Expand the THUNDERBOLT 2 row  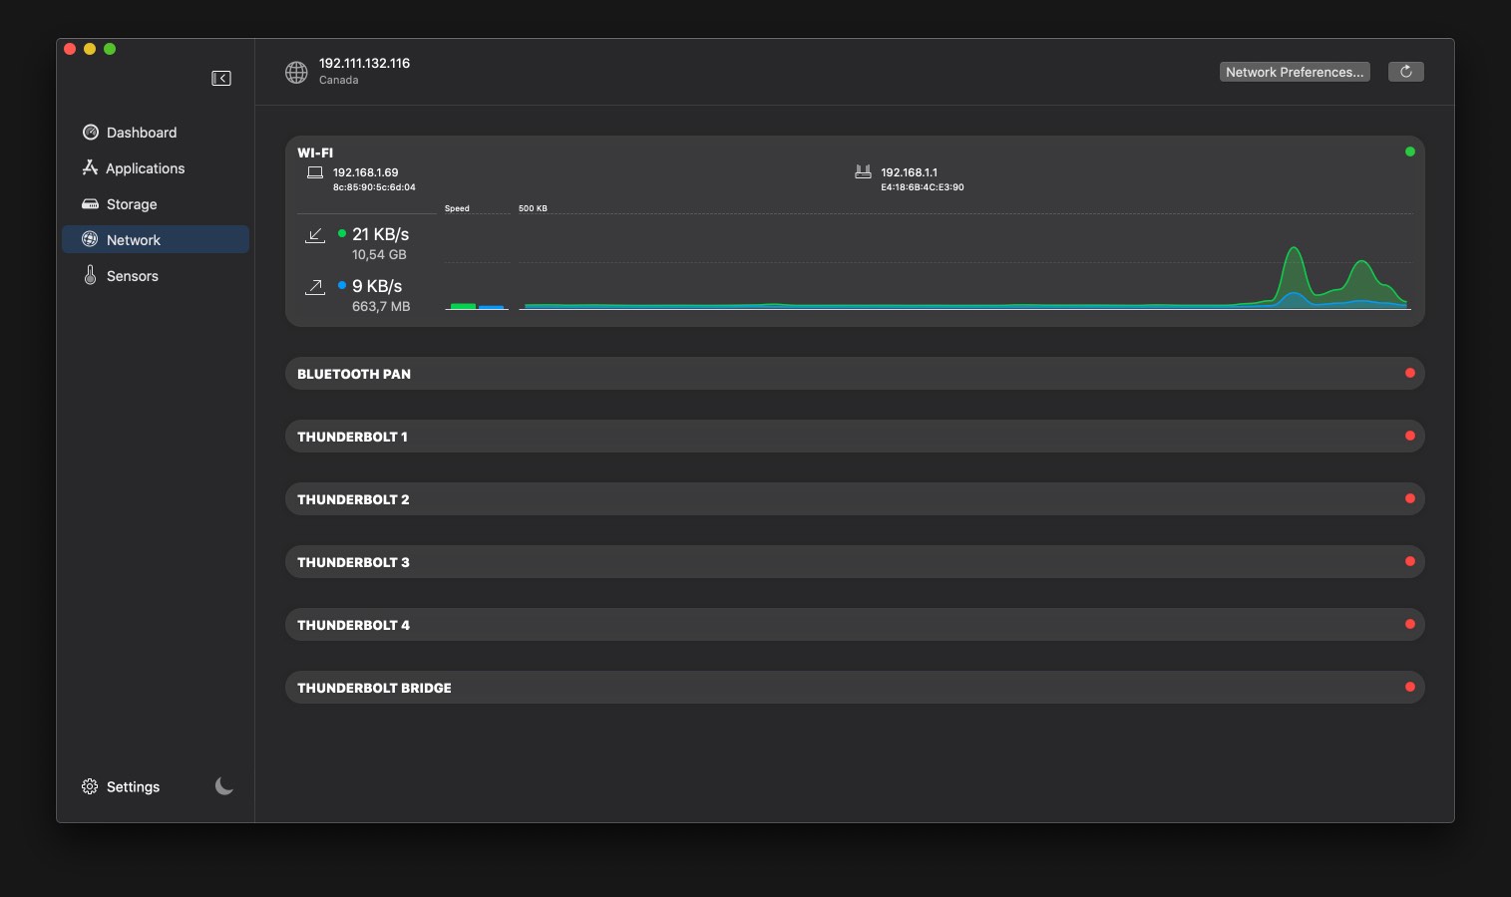(855, 499)
